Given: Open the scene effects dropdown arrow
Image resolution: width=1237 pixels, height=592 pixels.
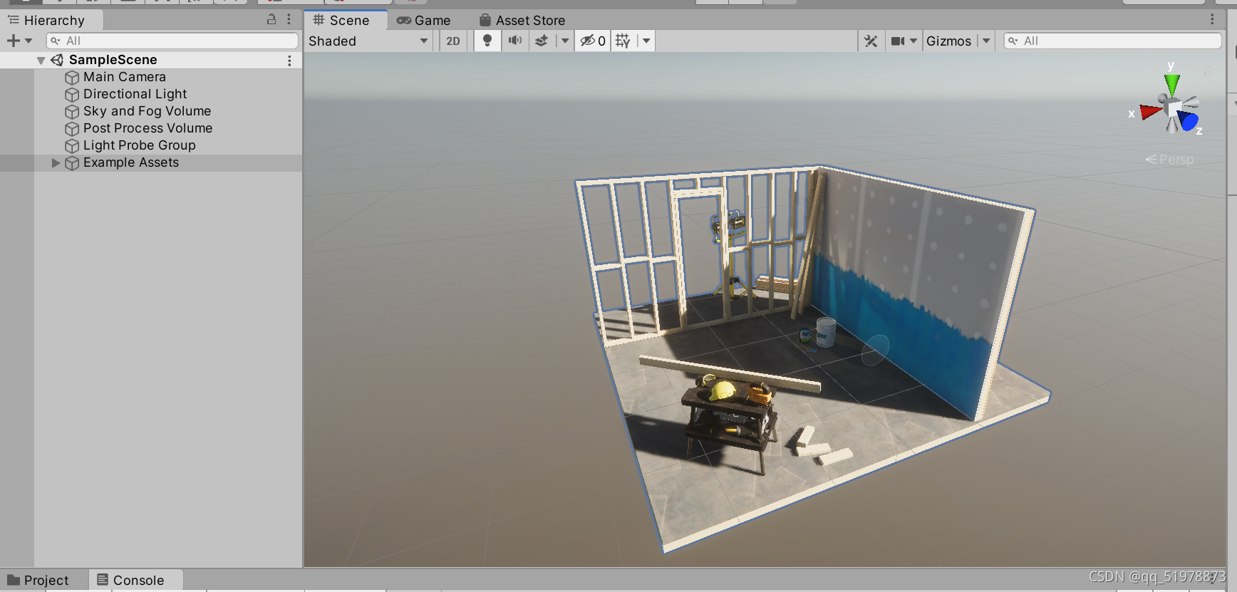Looking at the screenshot, I should coord(565,41).
